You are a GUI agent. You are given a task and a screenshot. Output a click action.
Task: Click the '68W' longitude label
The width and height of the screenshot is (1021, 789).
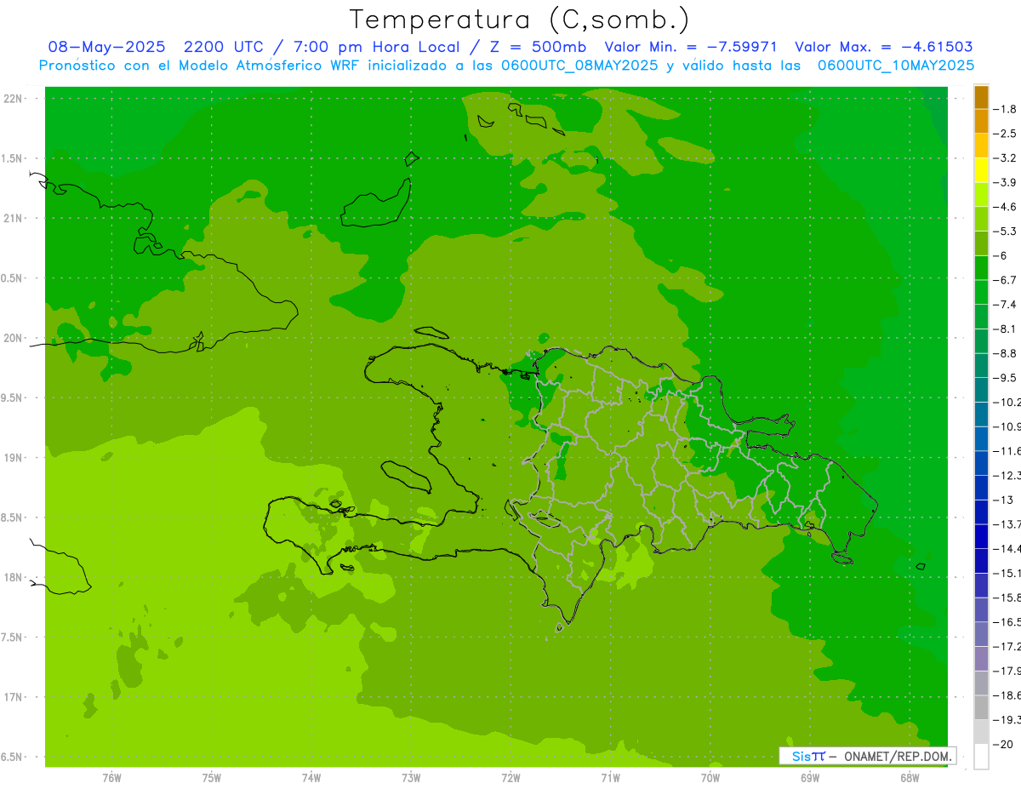click(910, 778)
